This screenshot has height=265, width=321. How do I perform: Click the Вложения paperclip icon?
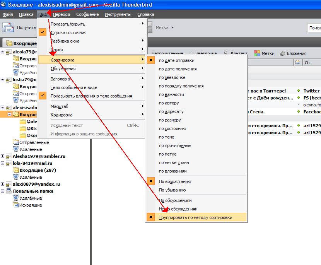coord(282,53)
